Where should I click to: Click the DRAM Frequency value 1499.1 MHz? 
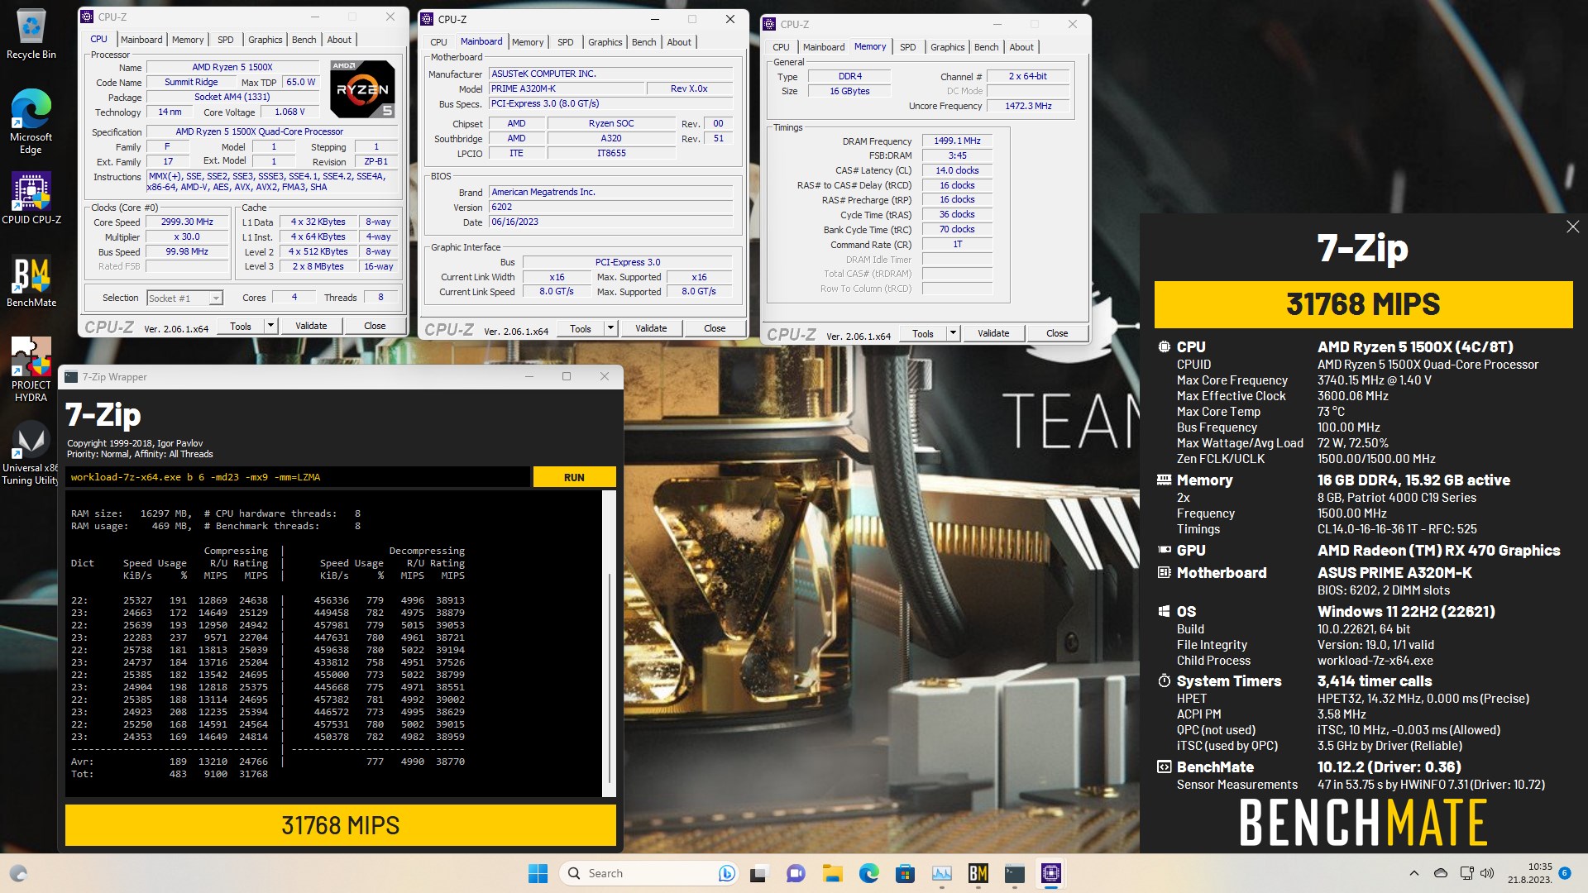pos(957,141)
